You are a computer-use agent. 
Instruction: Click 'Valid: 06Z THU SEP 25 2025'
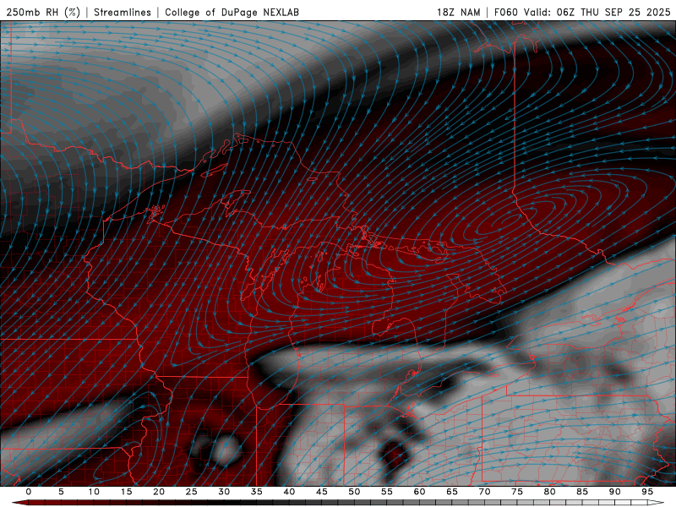[597, 12]
